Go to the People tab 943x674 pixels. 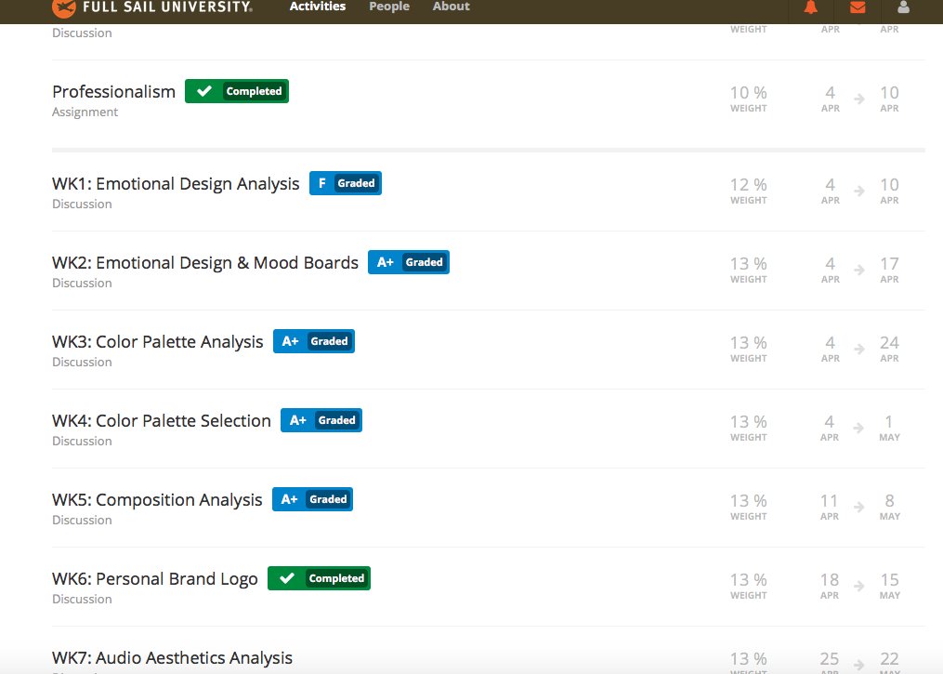point(389,7)
